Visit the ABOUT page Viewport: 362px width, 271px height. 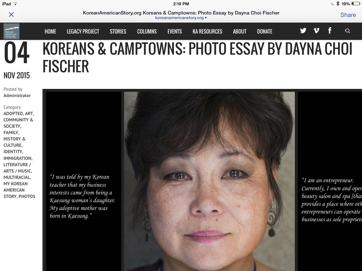click(x=240, y=31)
